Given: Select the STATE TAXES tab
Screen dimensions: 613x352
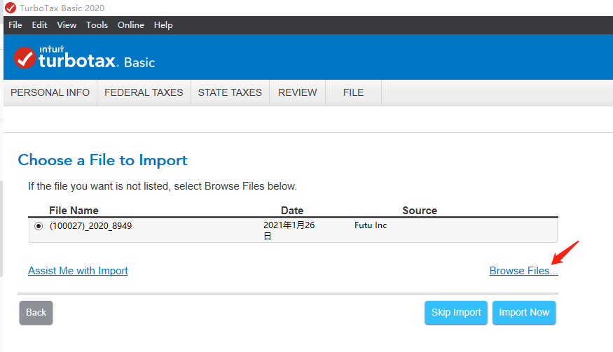Looking at the screenshot, I should click(x=230, y=92).
